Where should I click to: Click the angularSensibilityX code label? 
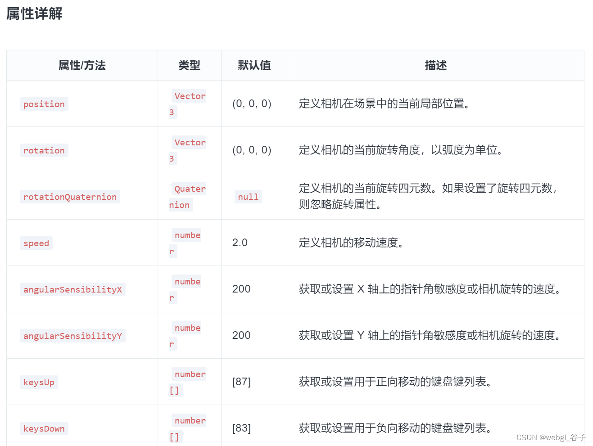tap(72, 289)
